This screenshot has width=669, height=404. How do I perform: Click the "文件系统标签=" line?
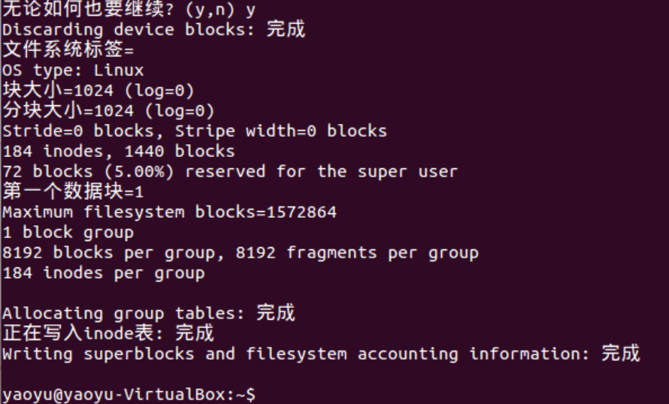tap(68, 50)
